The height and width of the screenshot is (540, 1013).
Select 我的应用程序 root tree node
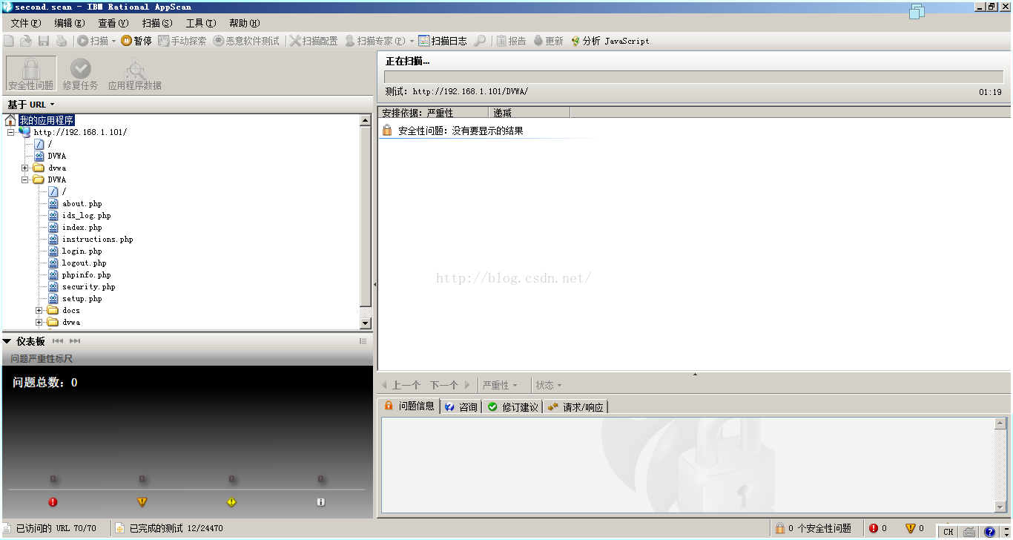point(47,120)
